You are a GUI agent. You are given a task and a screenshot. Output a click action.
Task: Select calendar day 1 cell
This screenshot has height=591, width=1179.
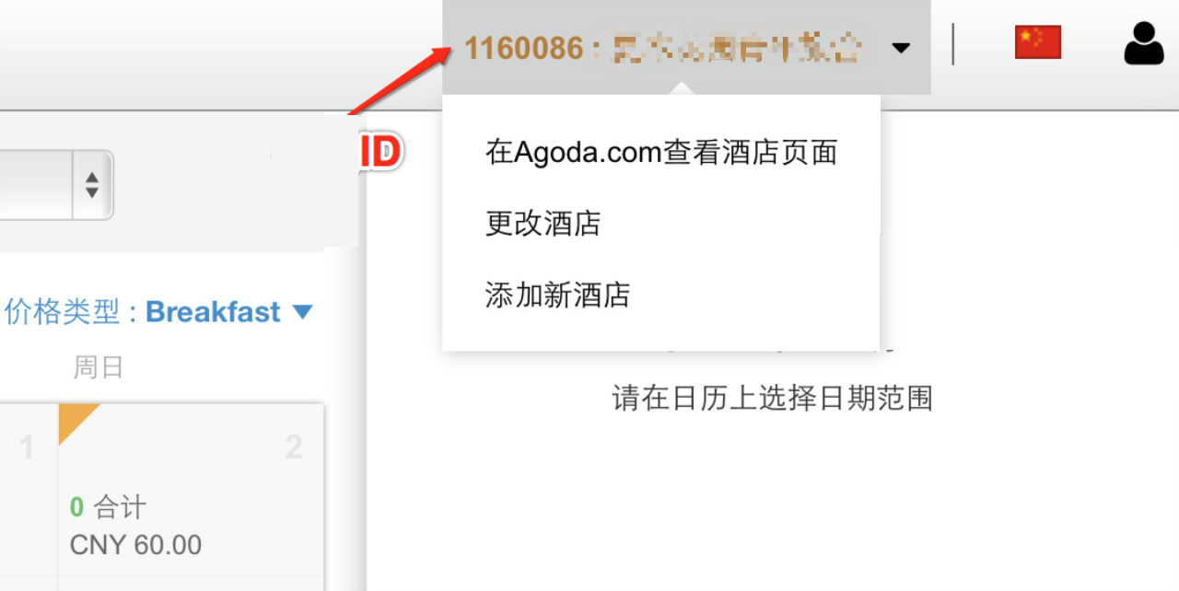[x=28, y=490]
